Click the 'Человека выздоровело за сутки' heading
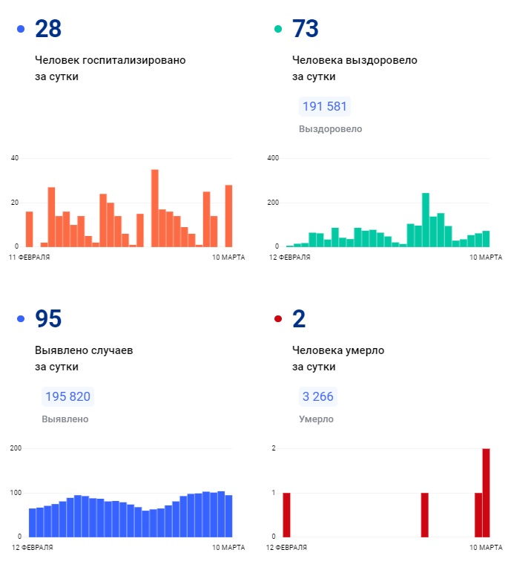This screenshot has height=570, width=511. tap(355, 68)
